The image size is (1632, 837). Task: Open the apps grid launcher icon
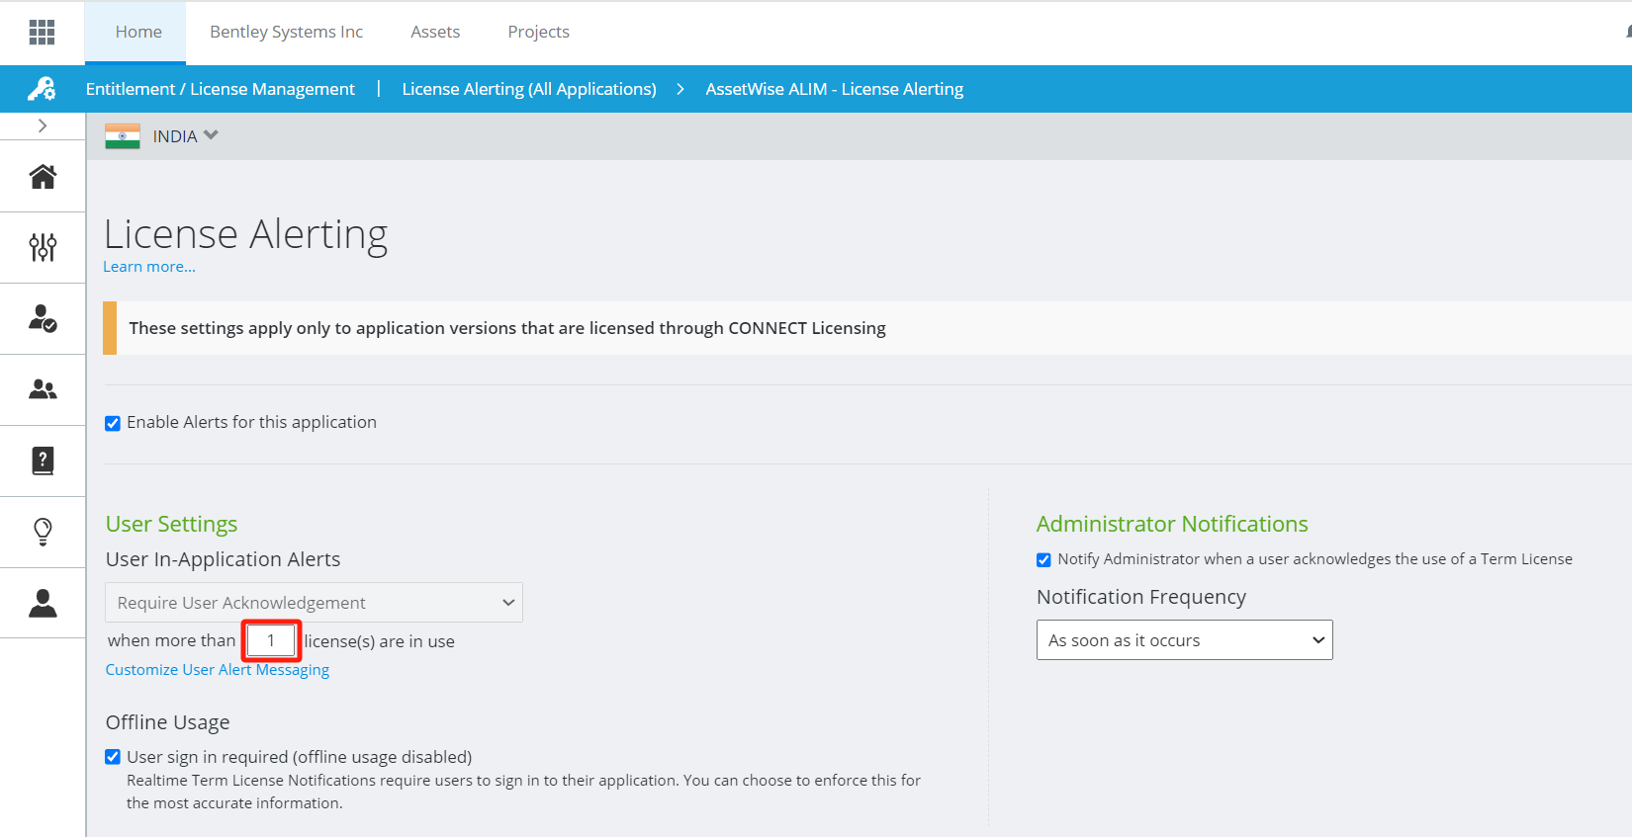point(42,32)
